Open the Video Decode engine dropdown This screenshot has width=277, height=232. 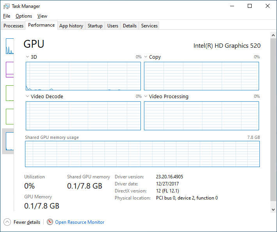pos(27,97)
